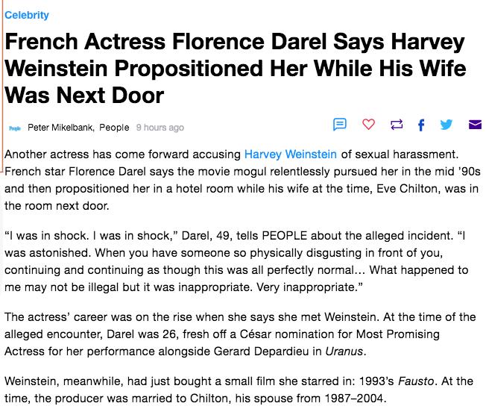The width and height of the screenshot is (486, 415).
Task: Open the comments speech bubble icon
Action: (339, 125)
